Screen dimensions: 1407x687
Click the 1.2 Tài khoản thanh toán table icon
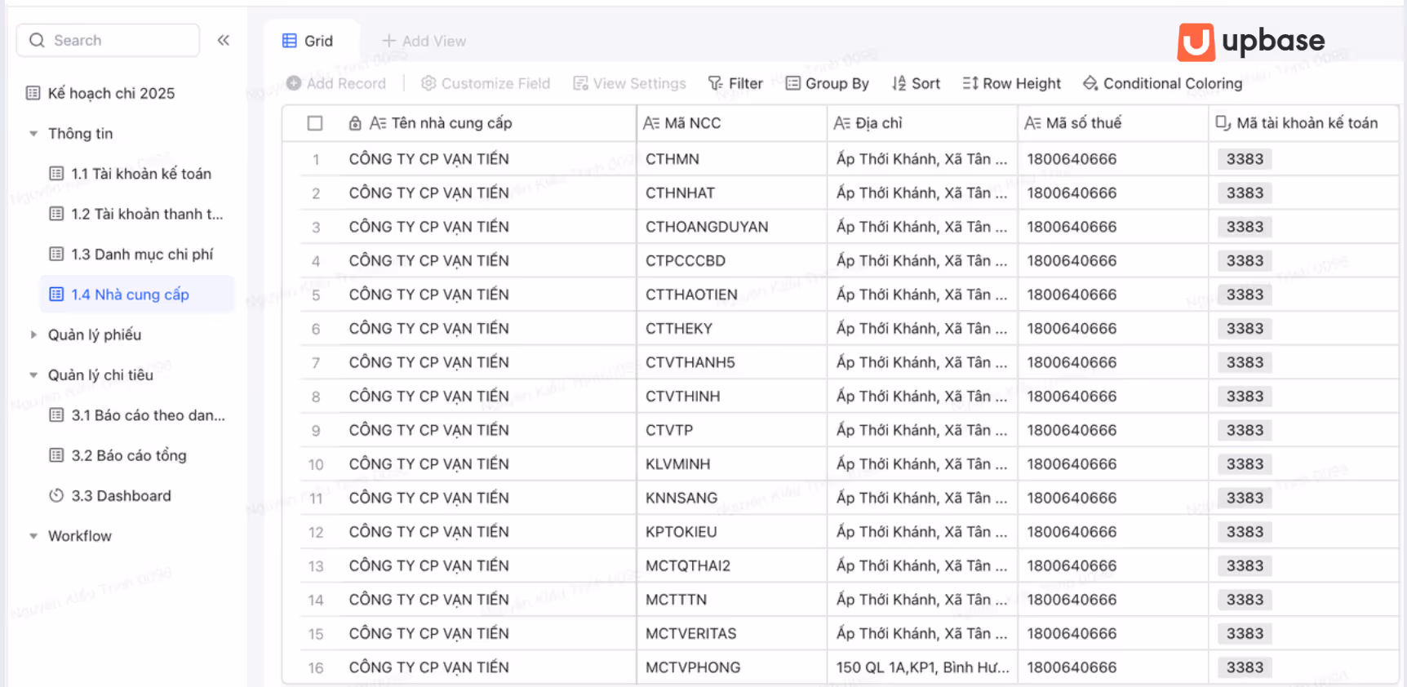[x=56, y=214]
